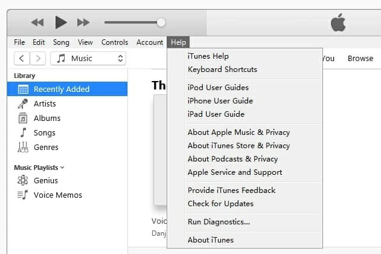Select Genres in Library sidebar
Image resolution: width=381 pixels, height=254 pixels.
[67, 148]
